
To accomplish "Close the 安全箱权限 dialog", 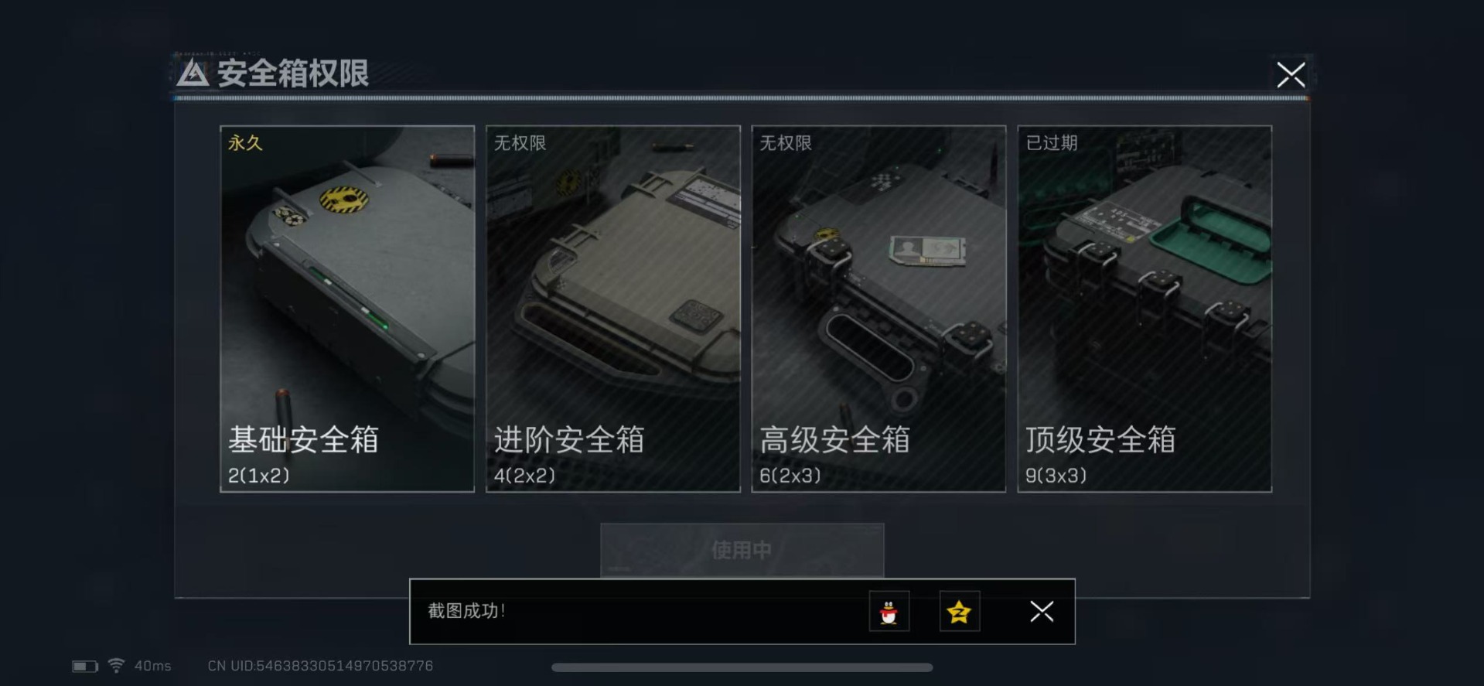I will coord(1291,75).
